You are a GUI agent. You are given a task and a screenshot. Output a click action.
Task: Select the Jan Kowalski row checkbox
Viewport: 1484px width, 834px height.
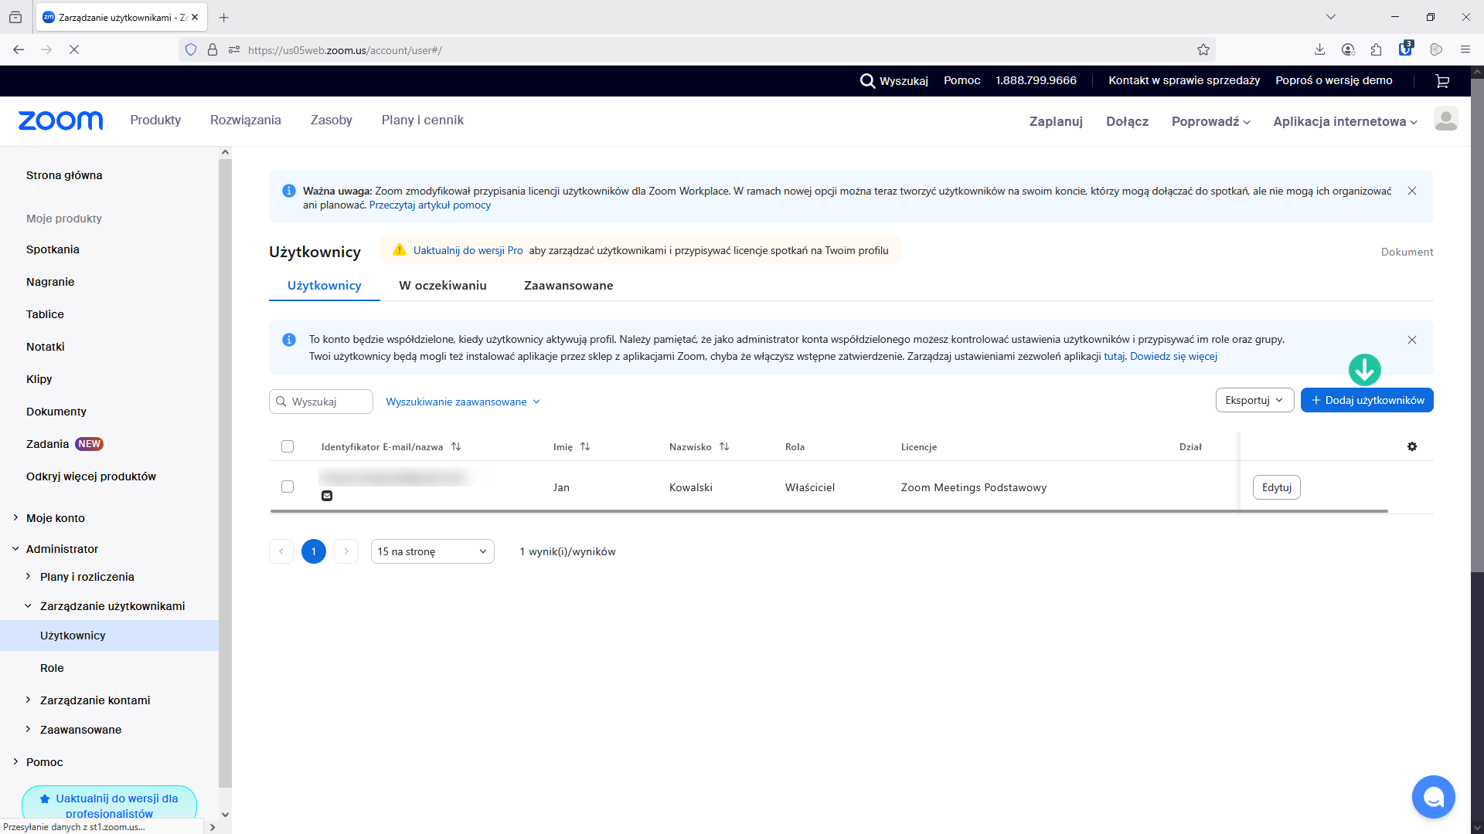click(x=288, y=486)
